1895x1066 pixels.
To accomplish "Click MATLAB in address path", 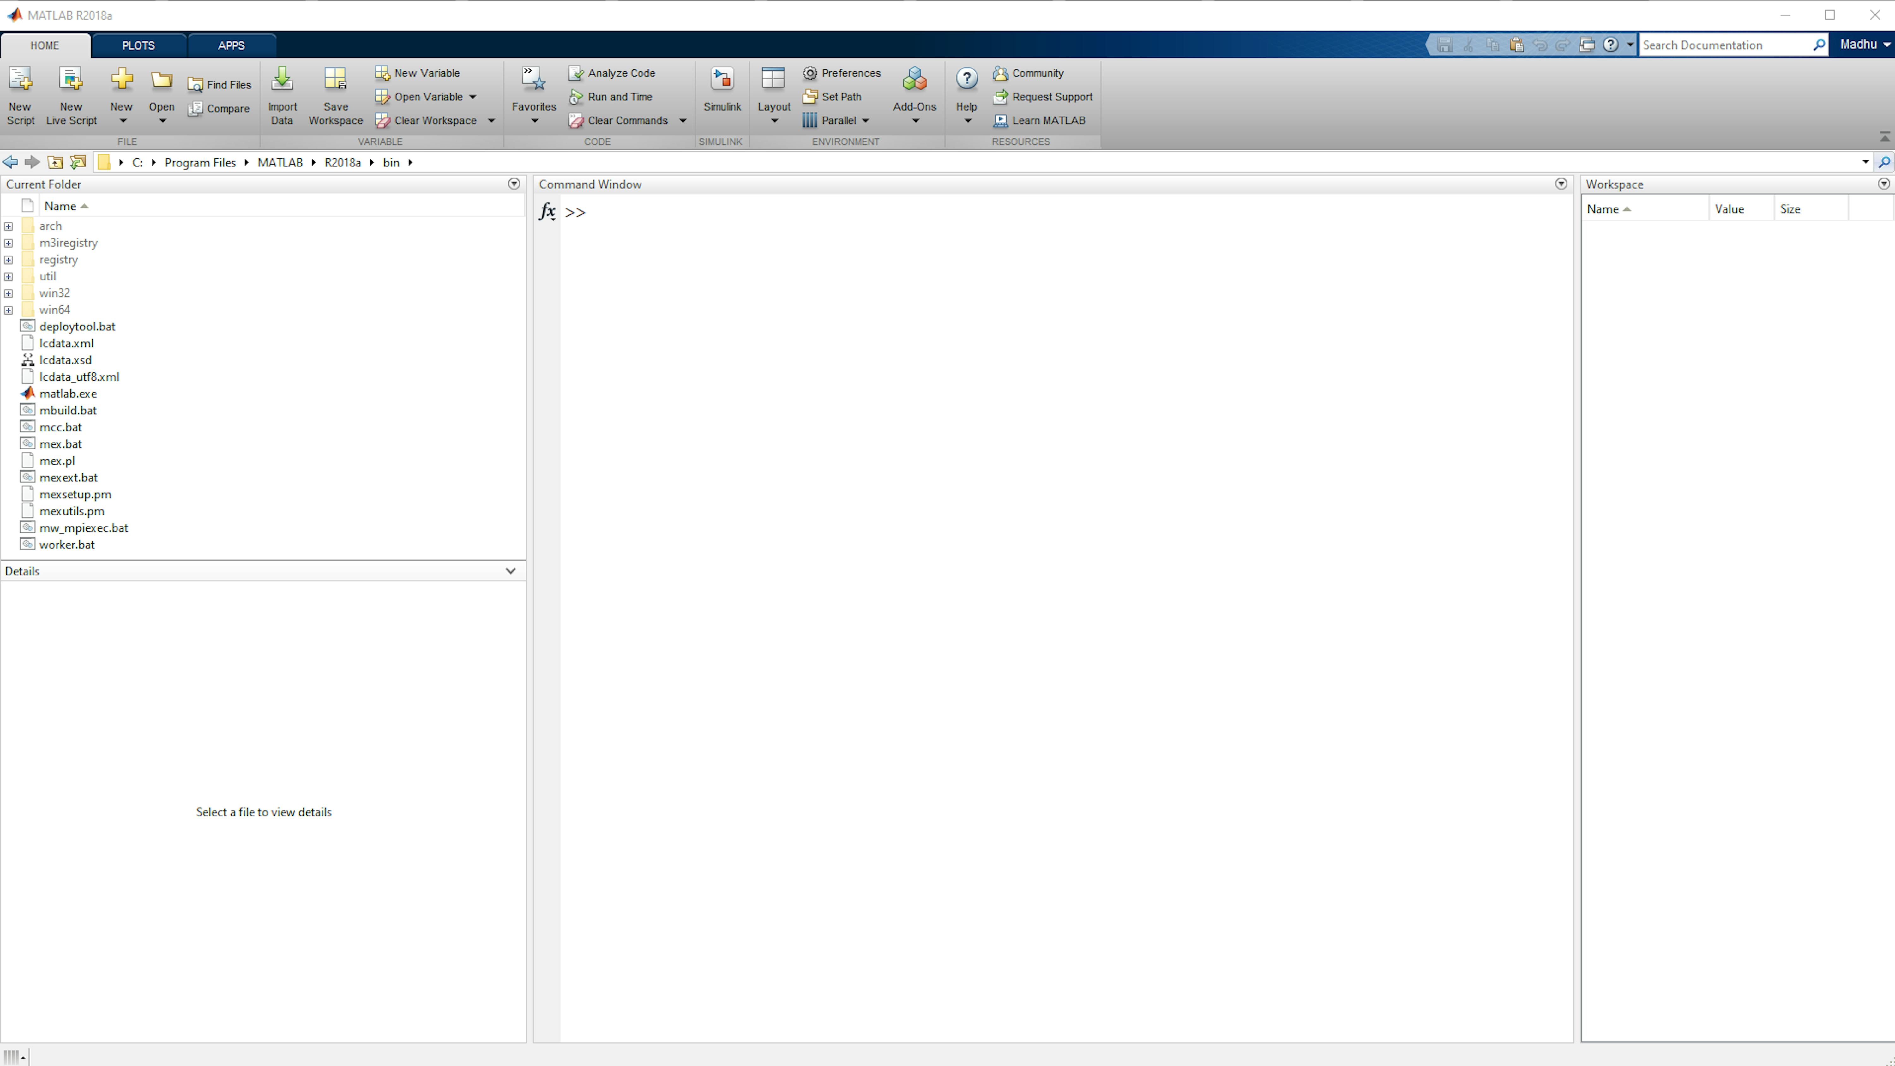I will [x=280, y=163].
